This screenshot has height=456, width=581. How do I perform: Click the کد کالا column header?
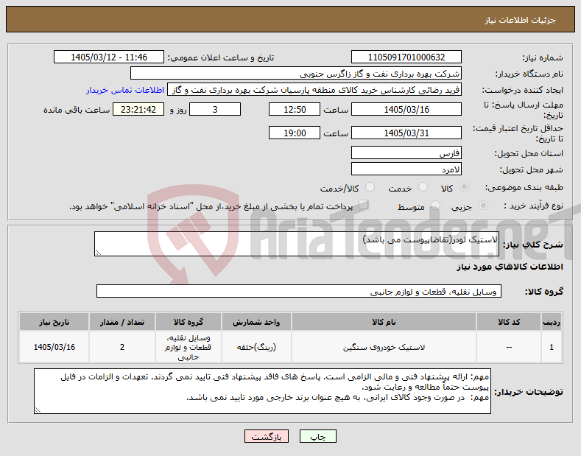509,322
